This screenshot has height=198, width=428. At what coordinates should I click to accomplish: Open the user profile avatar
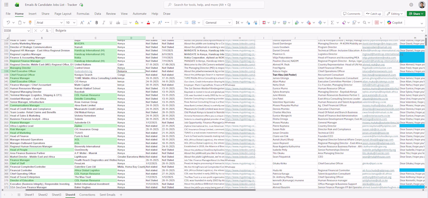pyautogui.click(x=421, y=5)
